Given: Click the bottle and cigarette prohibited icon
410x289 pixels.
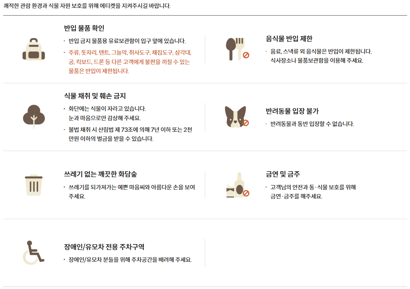Looking at the screenshot, I should [x=238, y=185].
